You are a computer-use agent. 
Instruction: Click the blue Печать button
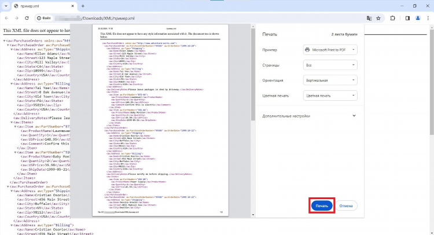pyautogui.click(x=322, y=205)
